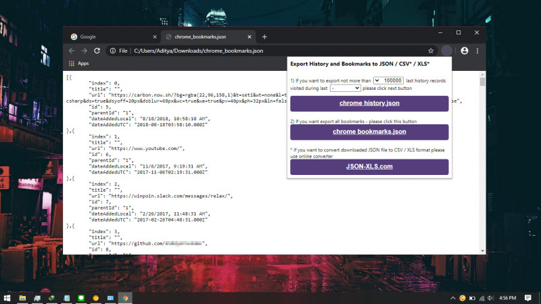Viewport: 541px width, 304px height.
Task: Open the Apps shortcut in bookmarks bar
Action: point(78,64)
